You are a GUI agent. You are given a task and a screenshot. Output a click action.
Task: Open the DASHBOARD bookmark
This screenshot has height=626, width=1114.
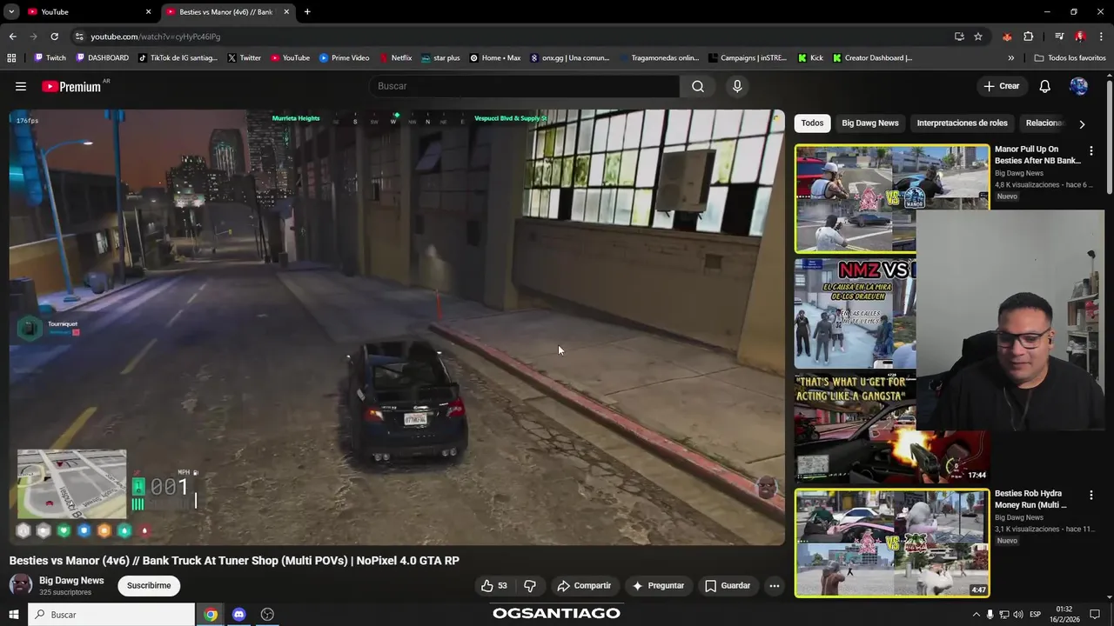[x=103, y=58]
